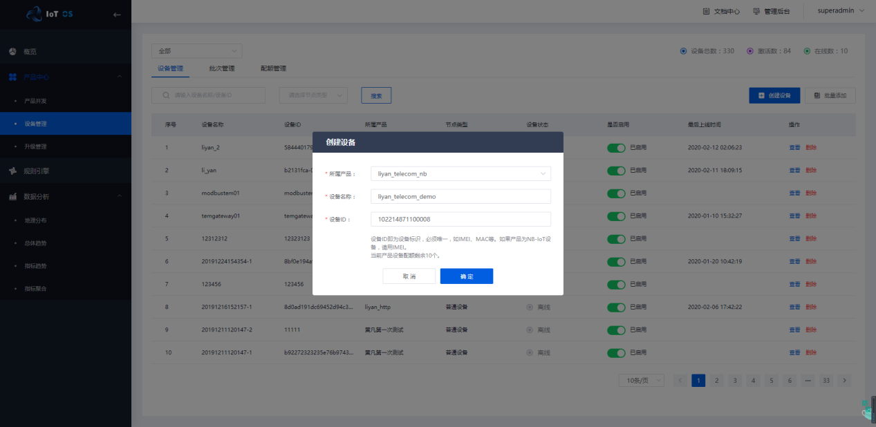Image resolution: width=876 pixels, height=427 pixels.
Task: Toggle the enabled switch in row 10
Action: pos(616,352)
